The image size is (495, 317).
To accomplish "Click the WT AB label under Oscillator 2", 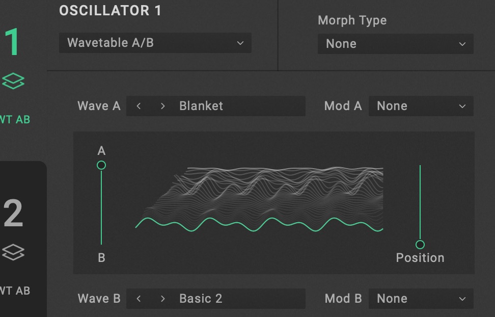I will pyautogui.click(x=15, y=290).
